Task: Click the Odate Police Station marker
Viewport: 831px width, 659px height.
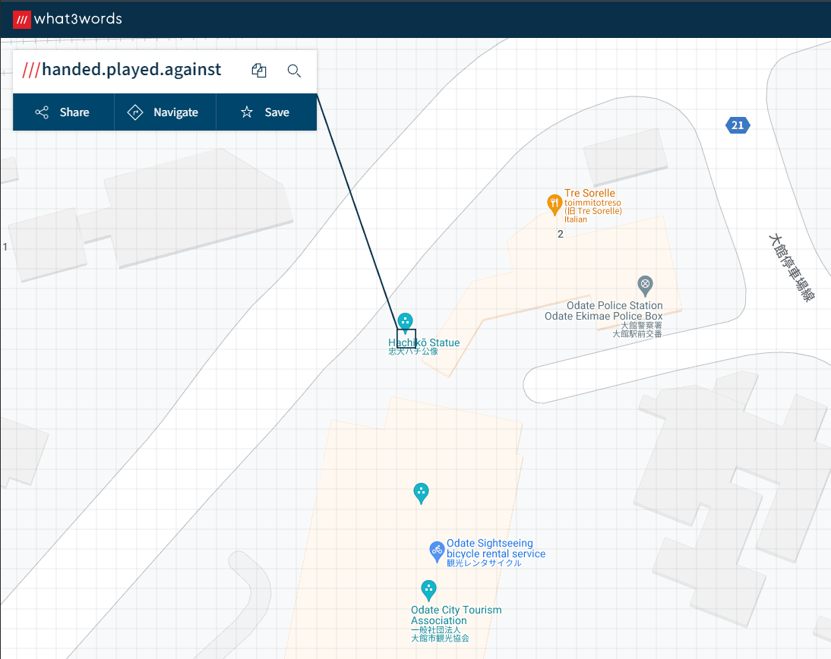Action: coord(645,286)
